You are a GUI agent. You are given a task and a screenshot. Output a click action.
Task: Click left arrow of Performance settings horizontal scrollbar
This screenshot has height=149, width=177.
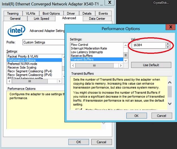[73, 66]
